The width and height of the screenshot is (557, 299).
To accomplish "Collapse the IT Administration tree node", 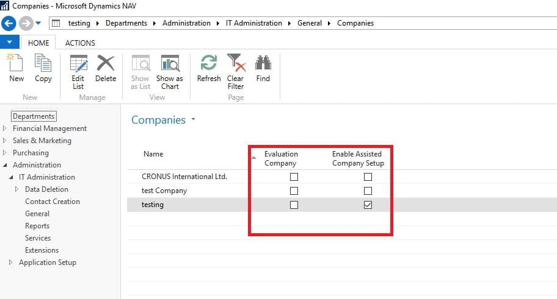I will coord(11,177).
